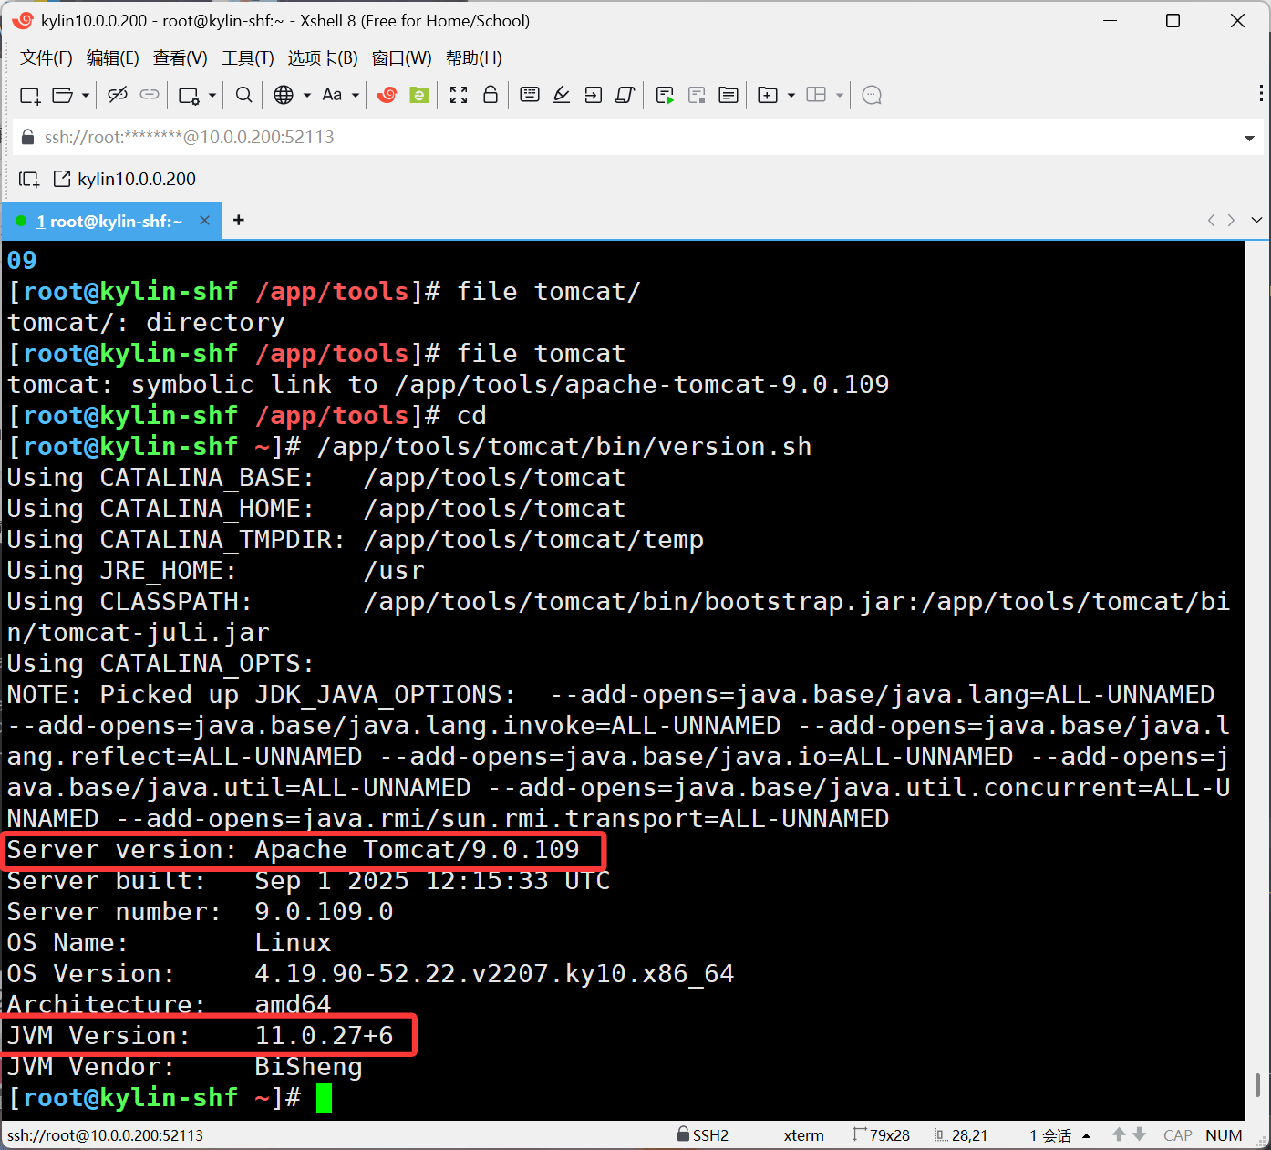Stop logging with stop icon
Image resolution: width=1271 pixels, height=1150 pixels.
(x=697, y=95)
